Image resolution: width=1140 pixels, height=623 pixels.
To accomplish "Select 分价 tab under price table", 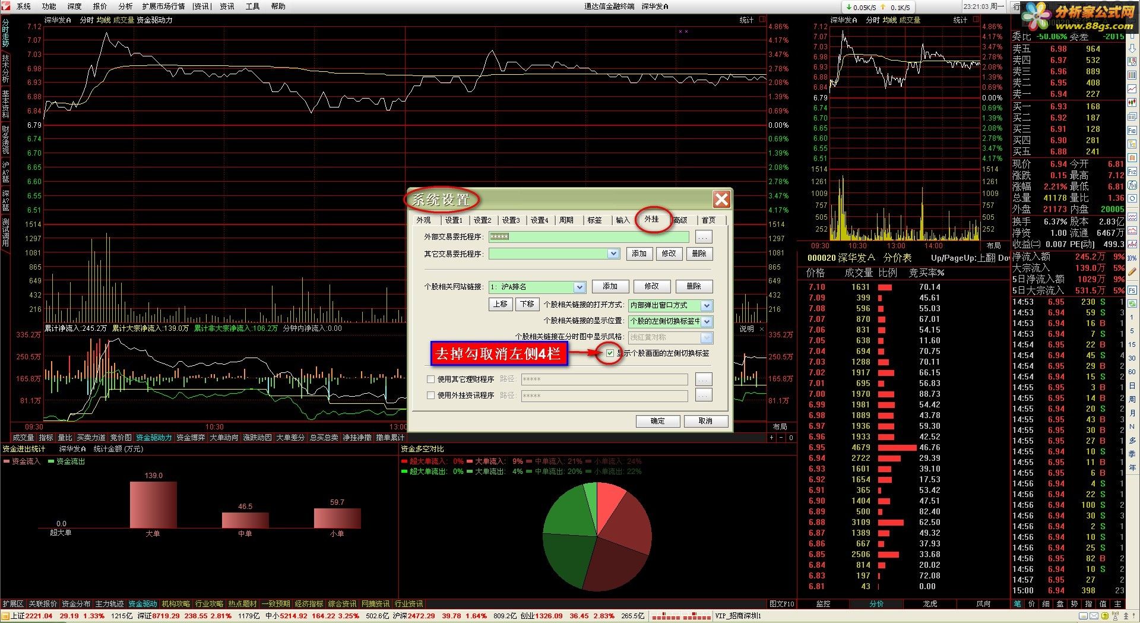I will pos(876,604).
